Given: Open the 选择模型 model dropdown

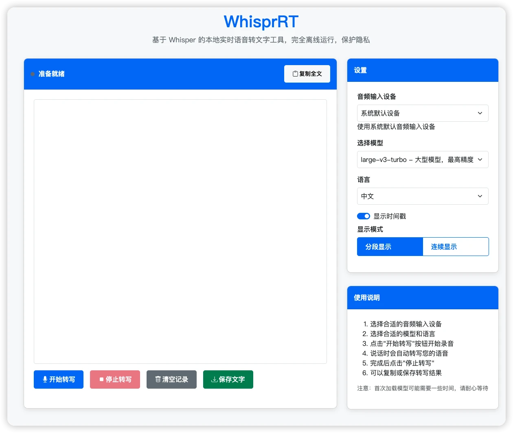Looking at the screenshot, I should pyautogui.click(x=423, y=160).
